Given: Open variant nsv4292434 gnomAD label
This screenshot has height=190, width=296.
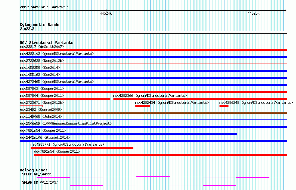Looking at the screenshot, I should click(x=172, y=102).
